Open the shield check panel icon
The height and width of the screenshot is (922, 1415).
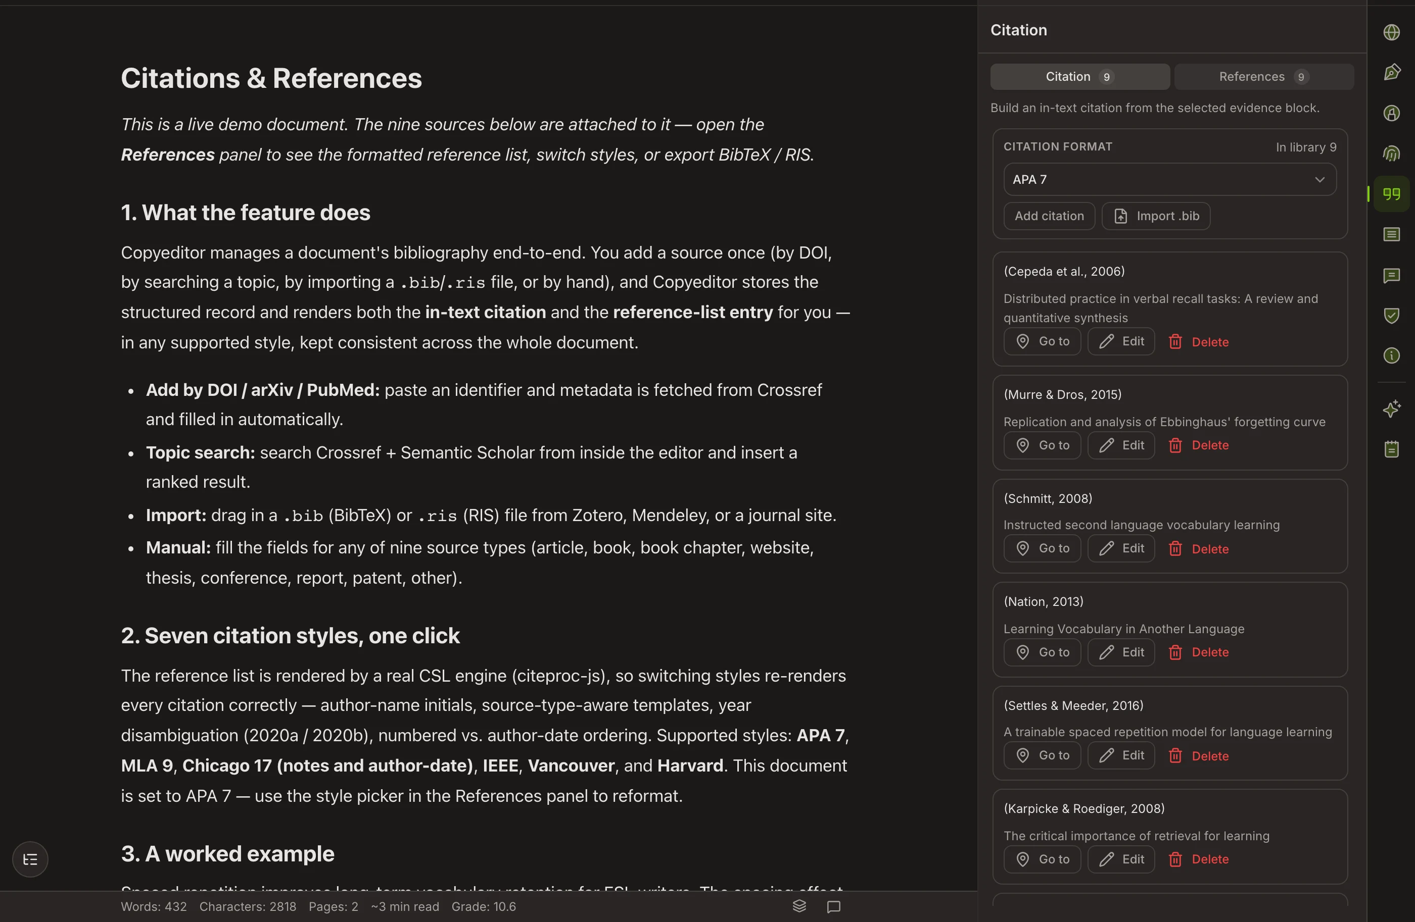pyautogui.click(x=1391, y=316)
